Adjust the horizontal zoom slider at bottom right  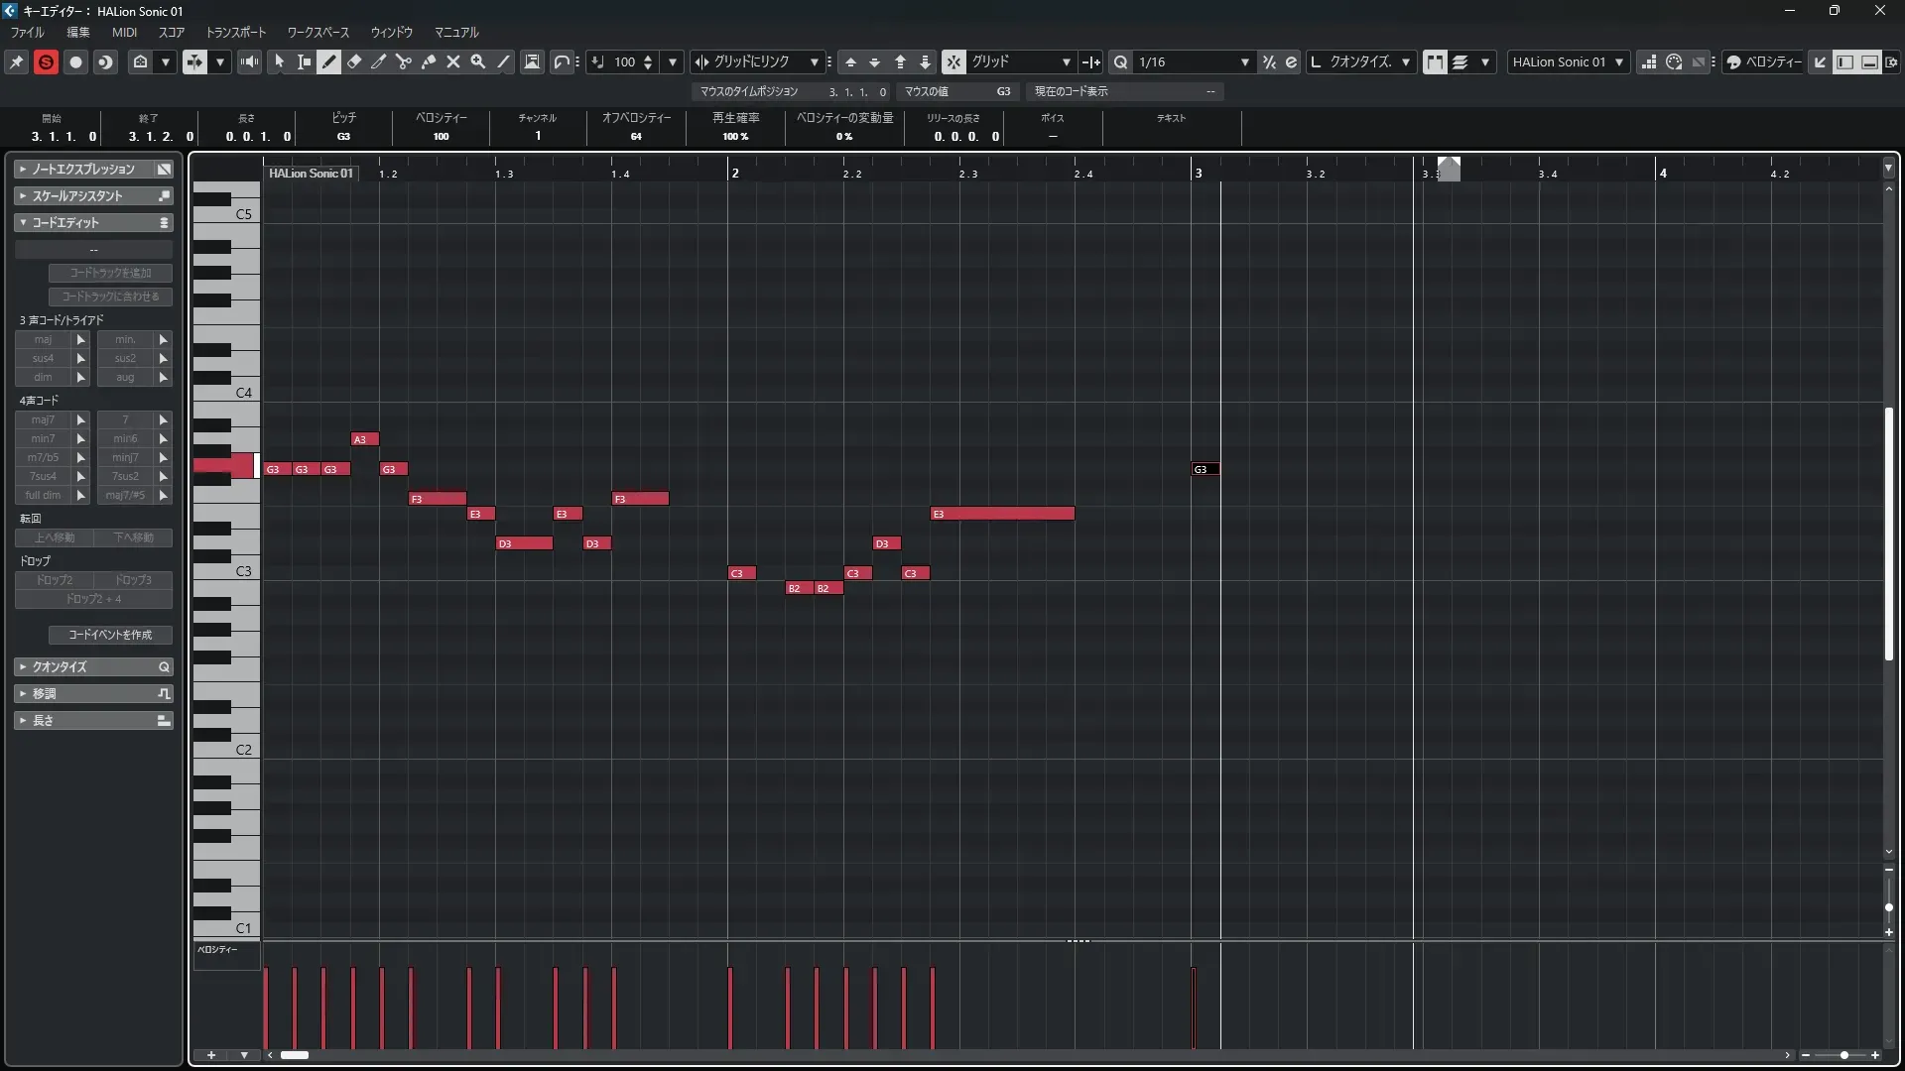click(x=1843, y=1055)
